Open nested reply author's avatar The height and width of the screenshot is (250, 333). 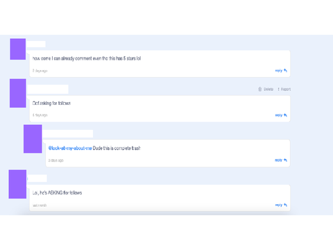click(x=33, y=139)
